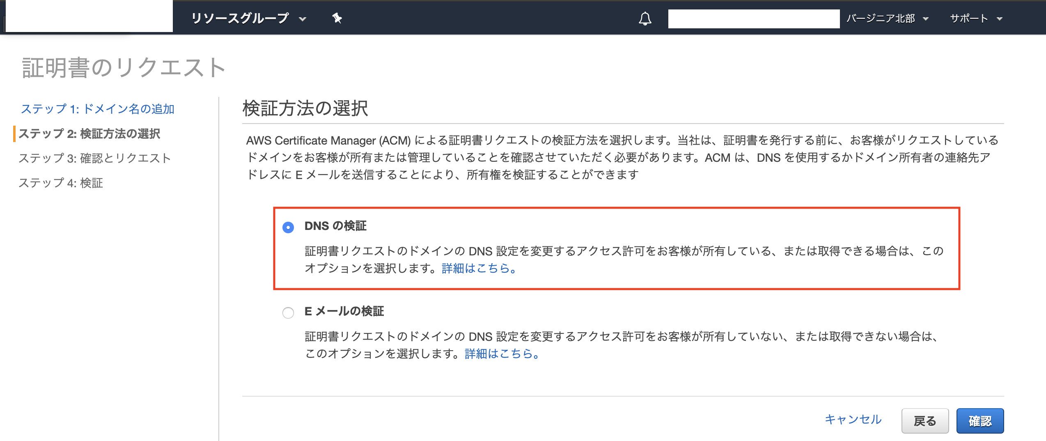Open 詳細はこちら link under DNS validation
This screenshot has height=441, width=1046.
pos(478,269)
